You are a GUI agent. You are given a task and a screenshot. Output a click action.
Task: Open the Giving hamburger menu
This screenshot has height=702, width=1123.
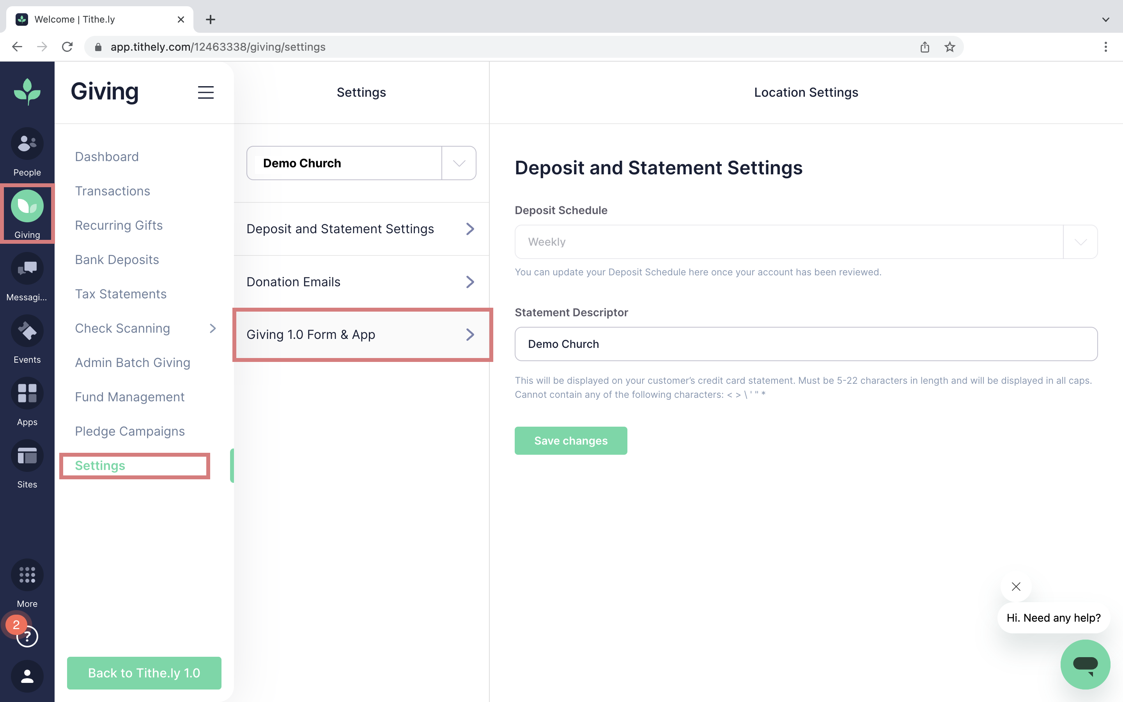coord(205,92)
